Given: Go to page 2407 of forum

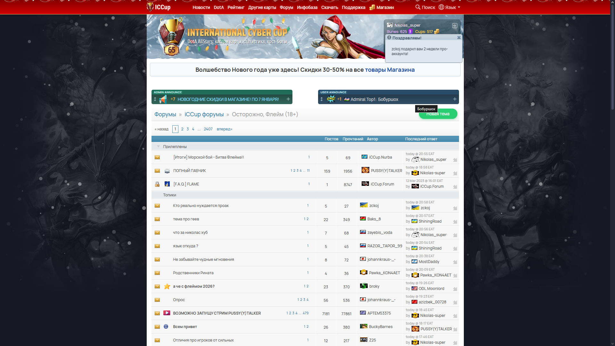Looking at the screenshot, I should point(208,129).
